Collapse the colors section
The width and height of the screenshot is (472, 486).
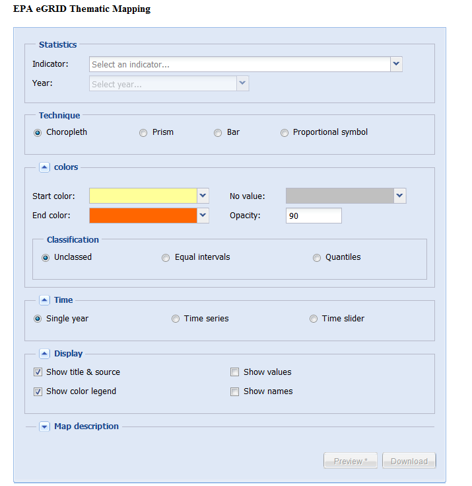pos(44,167)
